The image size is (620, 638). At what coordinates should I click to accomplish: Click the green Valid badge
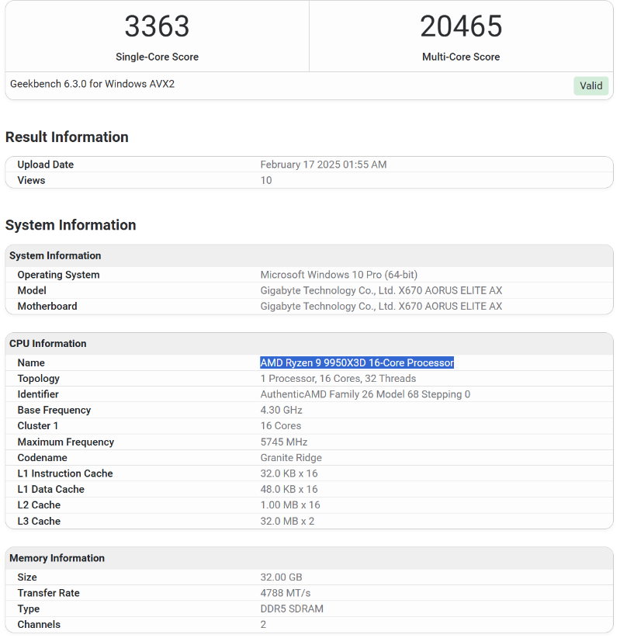(x=591, y=86)
